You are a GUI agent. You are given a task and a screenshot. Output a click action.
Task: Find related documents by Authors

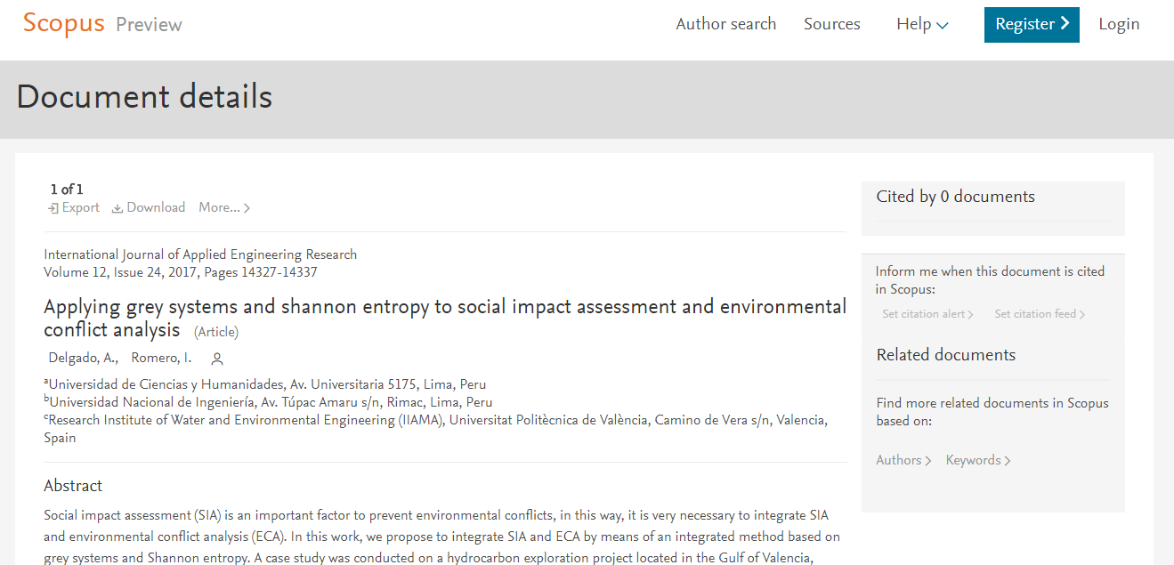tap(903, 460)
